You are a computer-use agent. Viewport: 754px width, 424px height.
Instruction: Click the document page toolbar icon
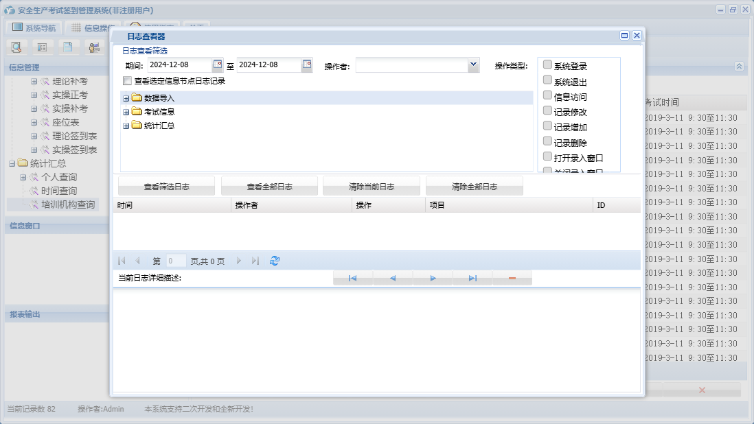68,47
